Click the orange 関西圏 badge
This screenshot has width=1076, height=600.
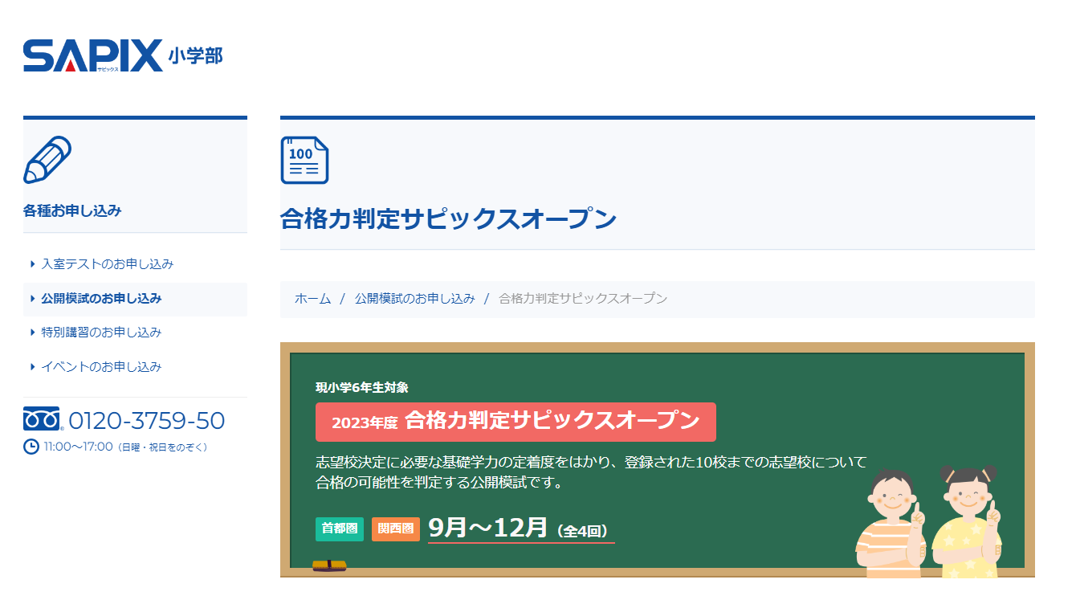pyautogui.click(x=395, y=529)
